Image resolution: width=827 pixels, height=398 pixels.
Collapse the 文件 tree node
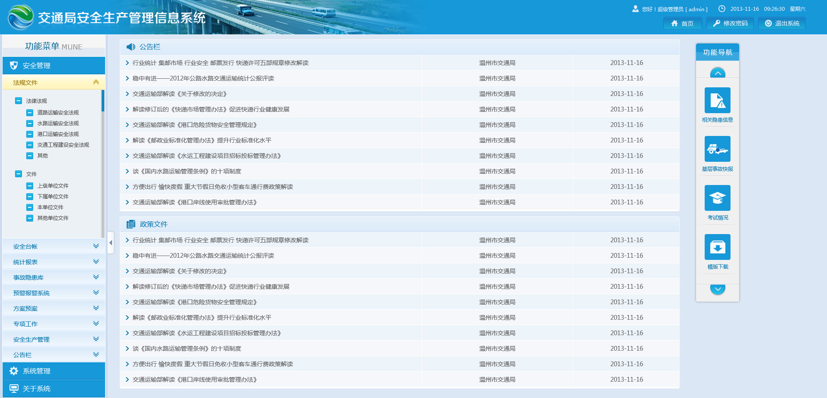[19, 174]
